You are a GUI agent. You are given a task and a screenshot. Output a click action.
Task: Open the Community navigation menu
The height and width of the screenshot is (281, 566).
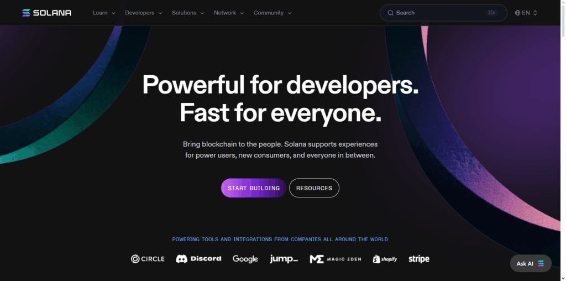coord(272,13)
